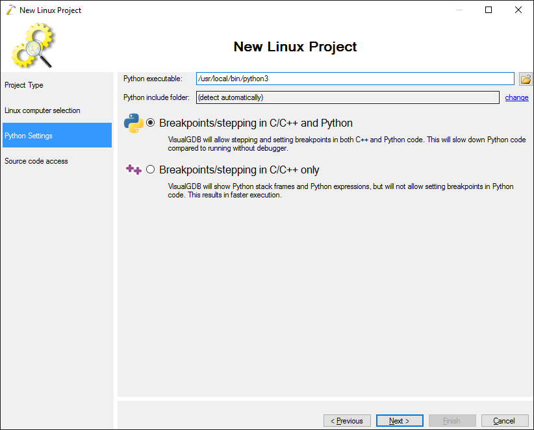Click the browse folder icon for Python executable
Screen dimensions: 534x430
(526, 79)
